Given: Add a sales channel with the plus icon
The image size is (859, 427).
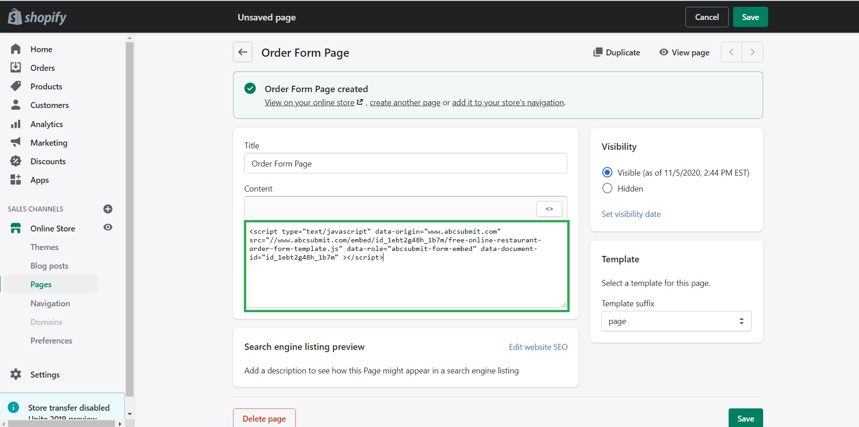Looking at the screenshot, I should pyautogui.click(x=108, y=209).
